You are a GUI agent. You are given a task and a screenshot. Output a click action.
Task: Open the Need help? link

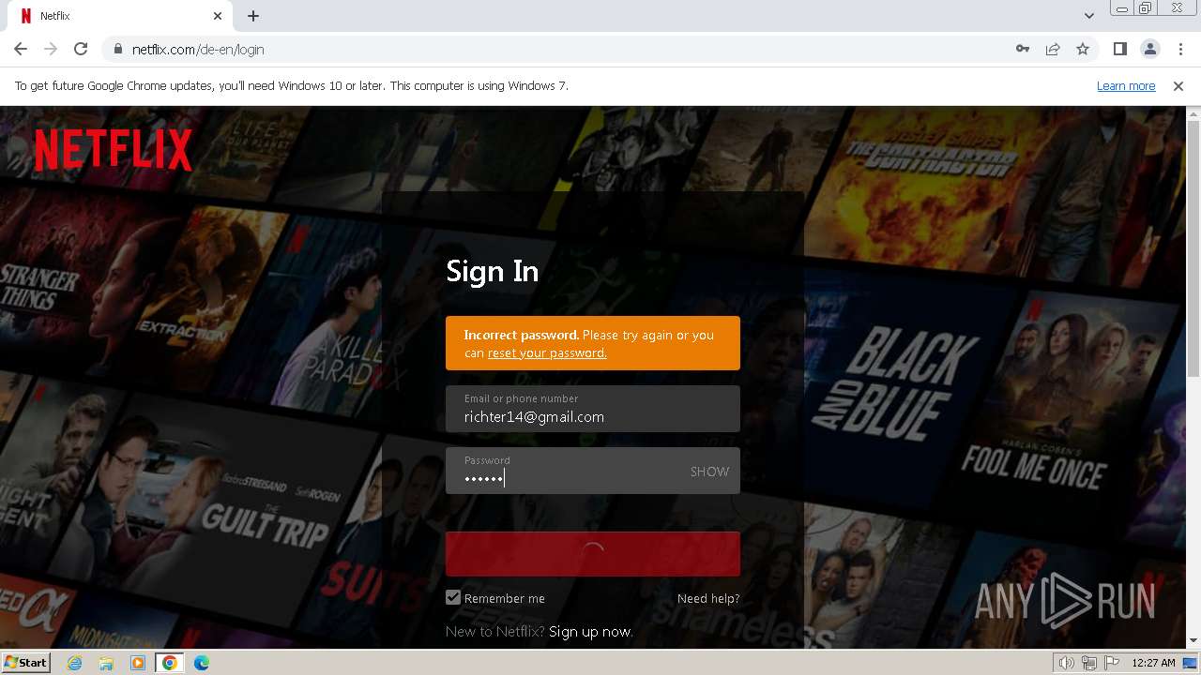pyautogui.click(x=708, y=598)
